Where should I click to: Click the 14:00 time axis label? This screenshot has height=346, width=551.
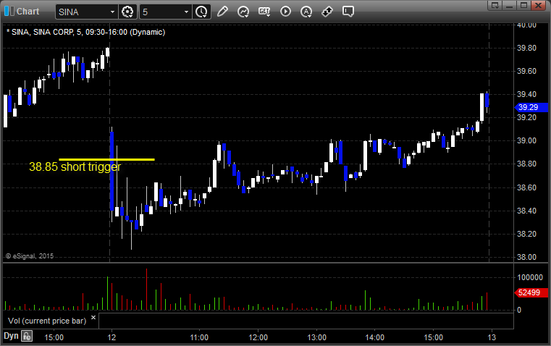(374, 337)
